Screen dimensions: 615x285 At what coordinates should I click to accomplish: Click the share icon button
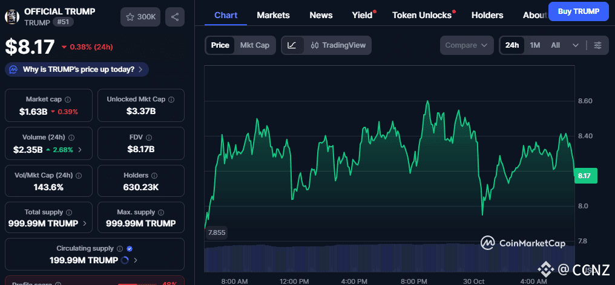pos(175,17)
